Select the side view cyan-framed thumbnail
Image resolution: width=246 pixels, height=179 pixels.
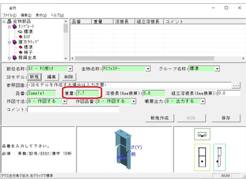(x=220, y=157)
